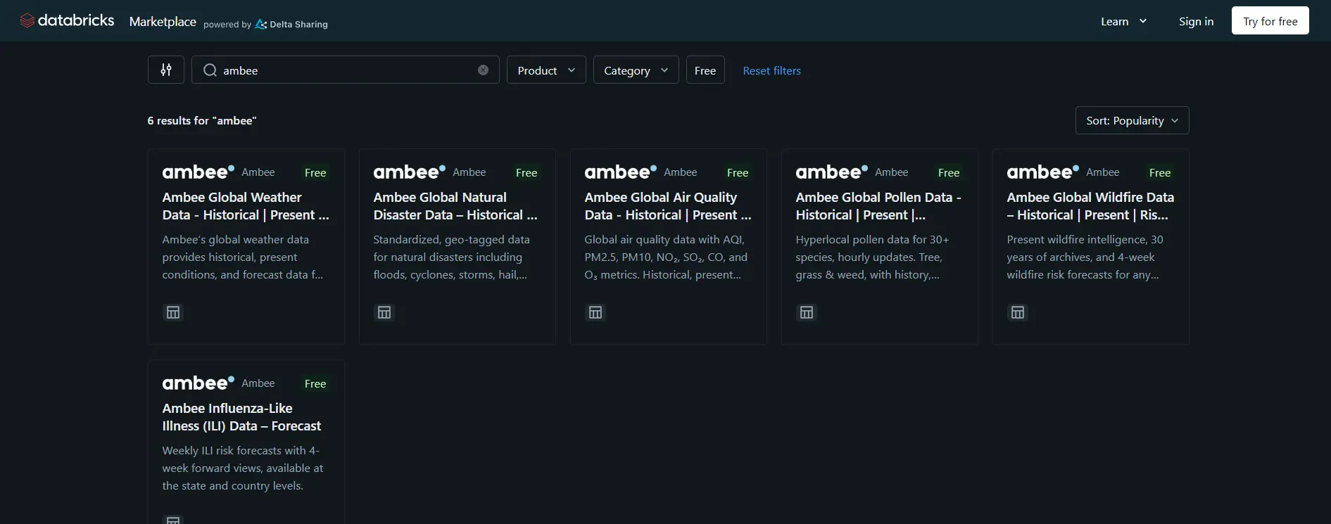Click the table icon on Pollen Data card
This screenshot has height=524, width=1331.
pos(807,312)
